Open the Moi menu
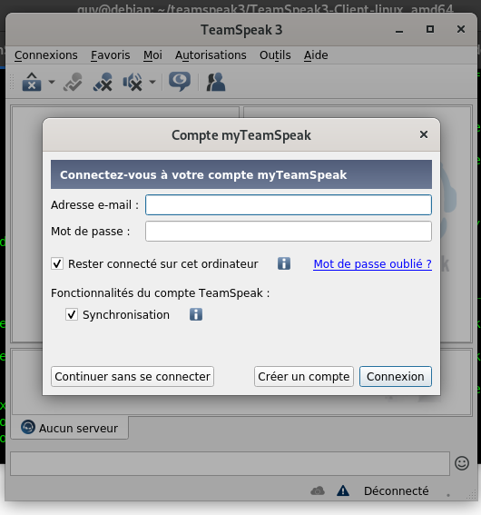Image resolution: width=481 pixels, height=515 pixels. pos(152,55)
